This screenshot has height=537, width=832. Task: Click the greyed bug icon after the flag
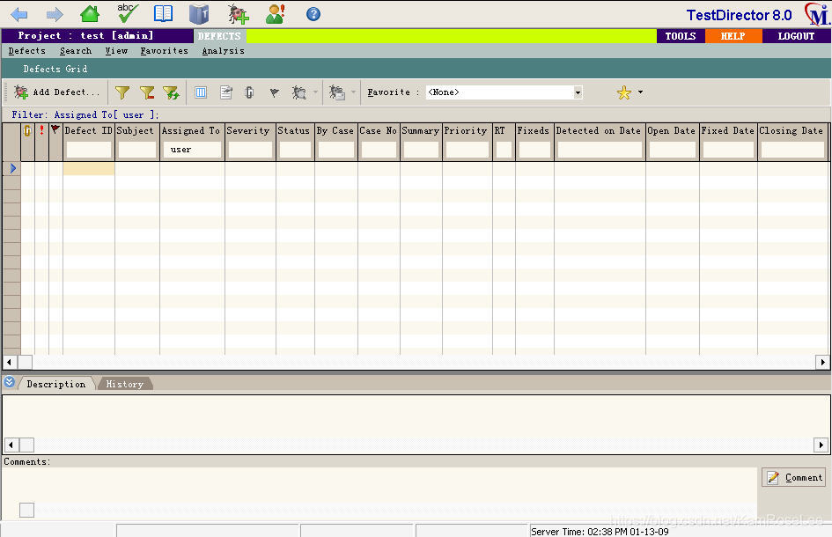coord(298,92)
